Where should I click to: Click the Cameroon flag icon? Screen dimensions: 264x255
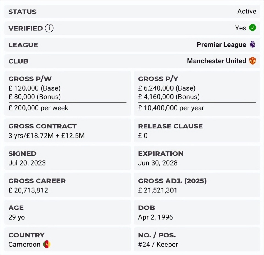[47, 245]
